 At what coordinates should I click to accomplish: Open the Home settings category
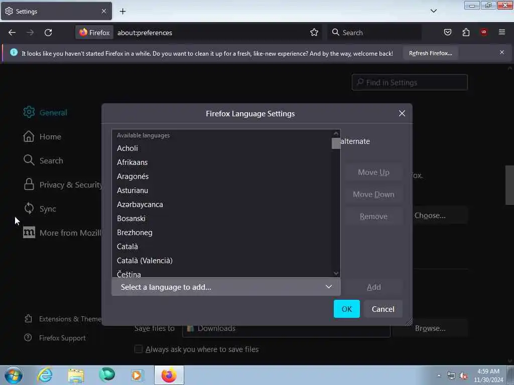(x=42, y=136)
